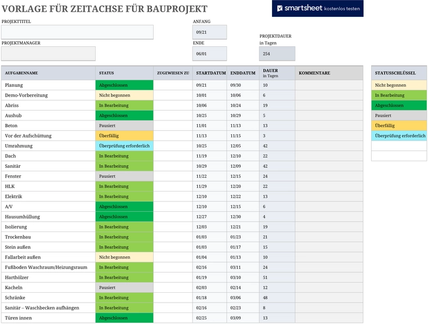The height and width of the screenshot is (324, 428).
Task: Click the Kommentare column header
Action: pyautogui.click(x=329, y=73)
